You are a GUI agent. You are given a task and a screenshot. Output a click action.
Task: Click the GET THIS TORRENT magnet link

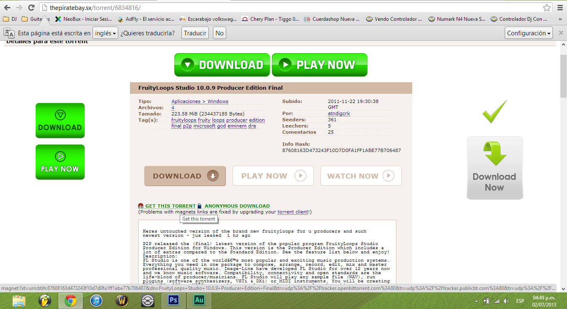[170, 206]
